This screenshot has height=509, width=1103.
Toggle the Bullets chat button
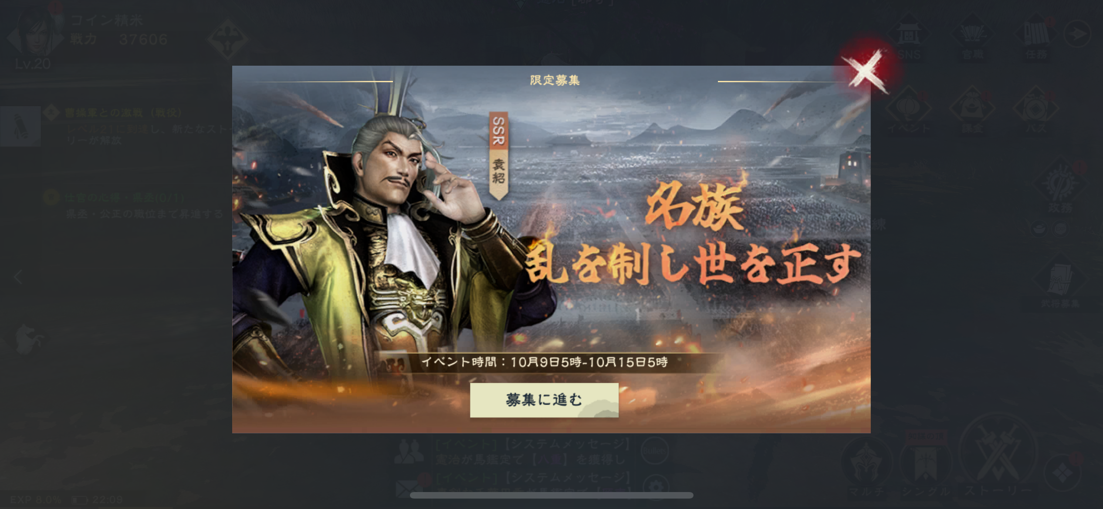click(654, 451)
